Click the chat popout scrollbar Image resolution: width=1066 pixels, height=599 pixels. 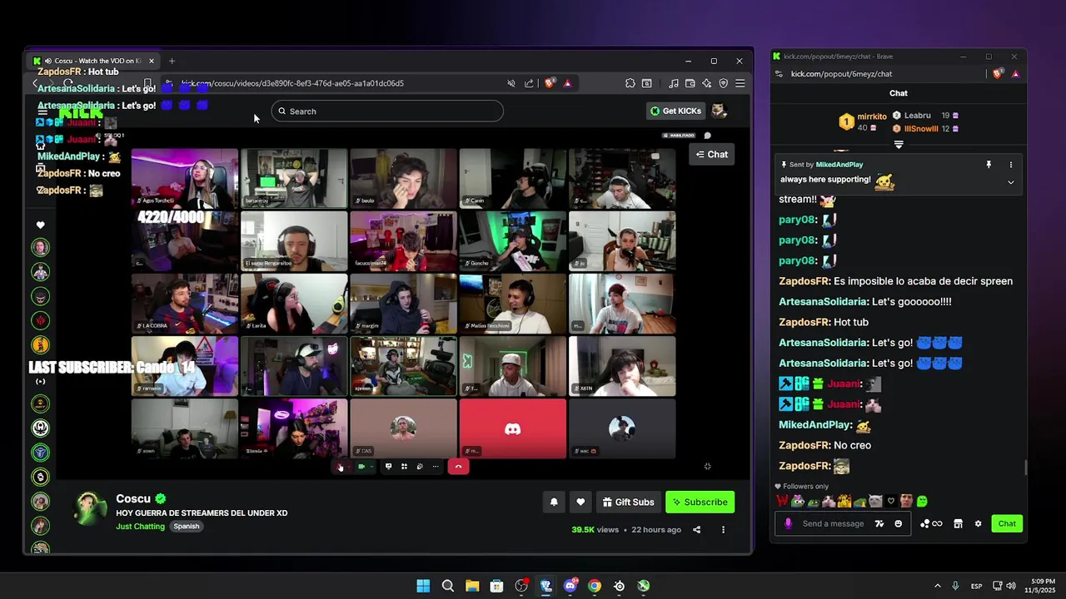1026,468
